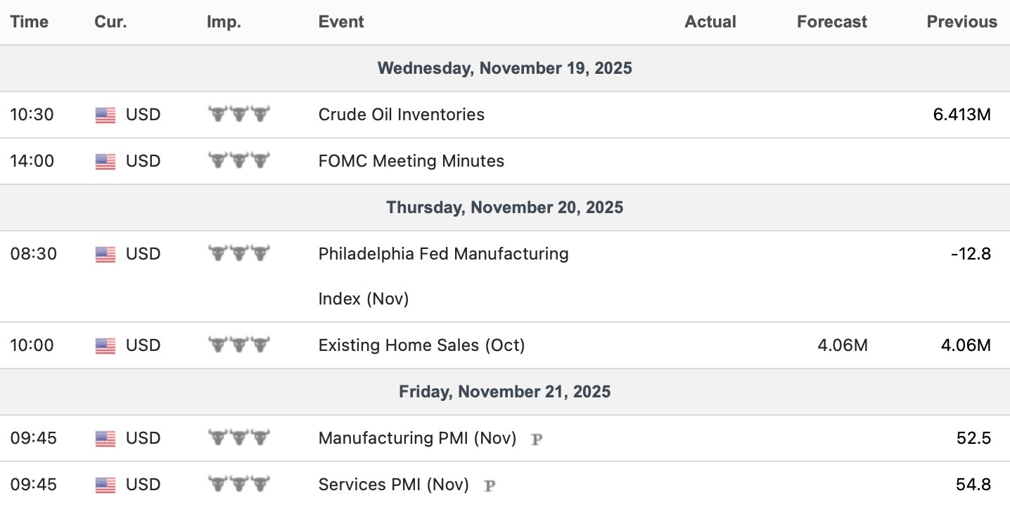Viewport: 1010px width, 505px height.
Task: Click importance bull icons for Existing Home Sales
Action: [x=239, y=345]
